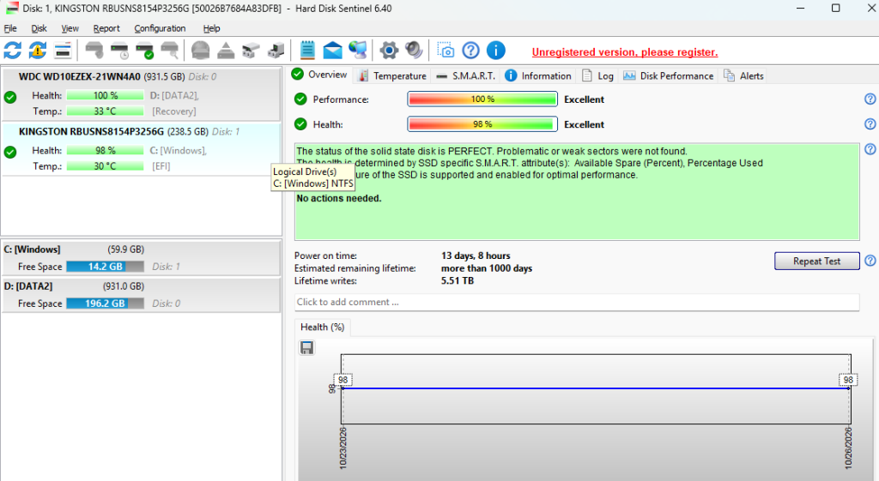Image resolution: width=879 pixels, height=481 pixels.
Task: Open the Log tab
Action: point(597,75)
